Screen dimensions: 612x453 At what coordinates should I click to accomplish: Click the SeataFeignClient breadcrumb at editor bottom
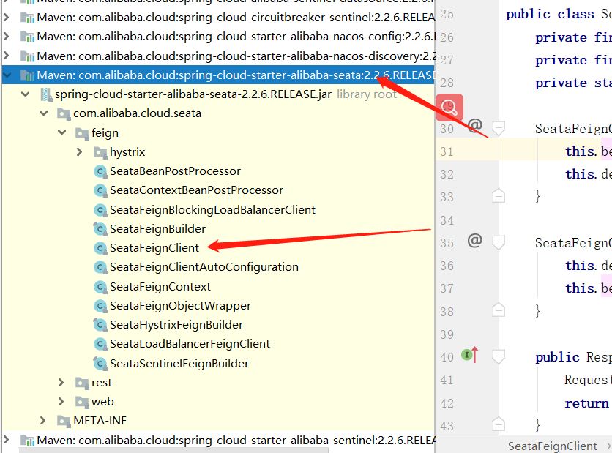553,446
